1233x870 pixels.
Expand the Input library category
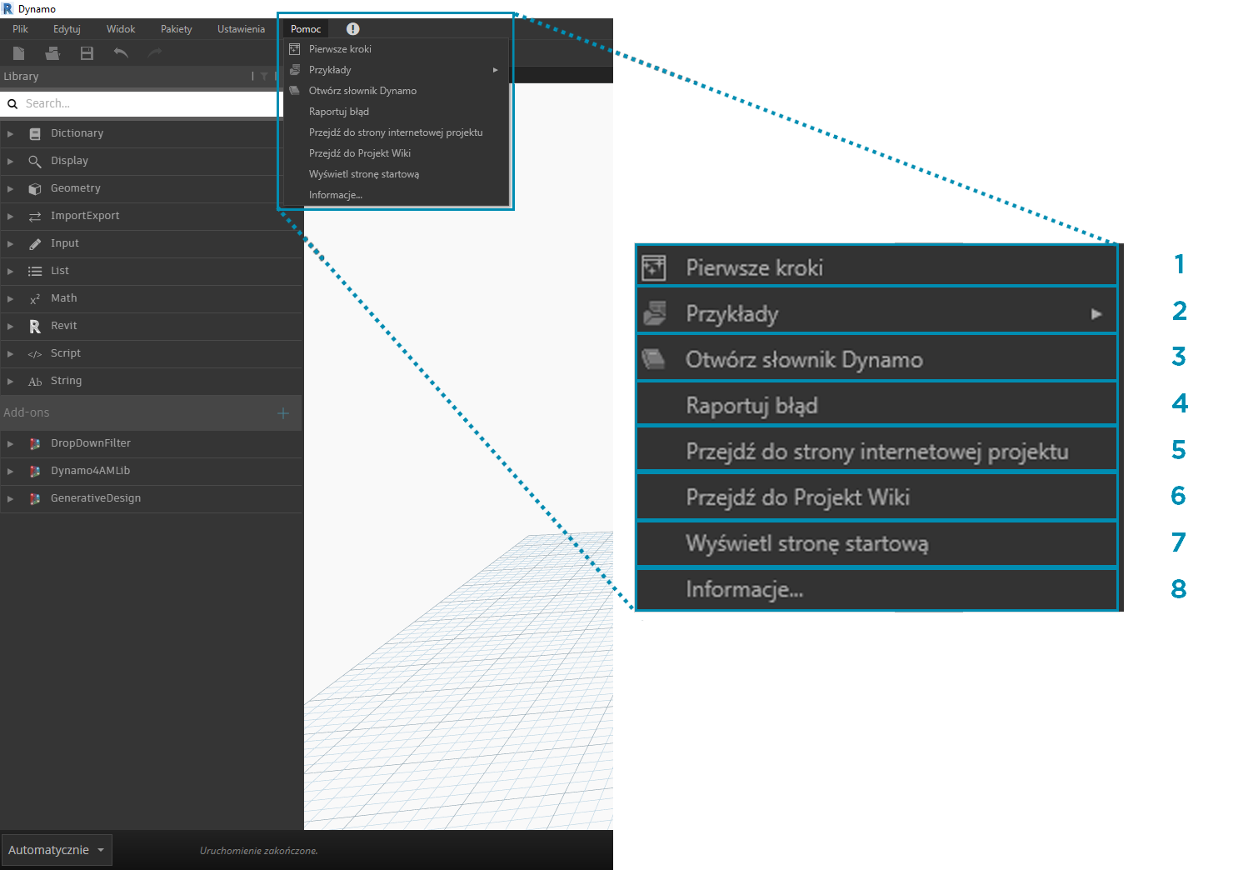(x=10, y=243)
